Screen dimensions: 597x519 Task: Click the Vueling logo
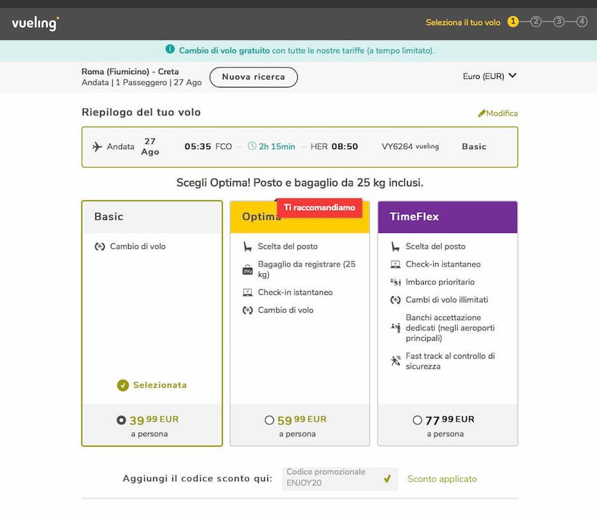point(35,23)
